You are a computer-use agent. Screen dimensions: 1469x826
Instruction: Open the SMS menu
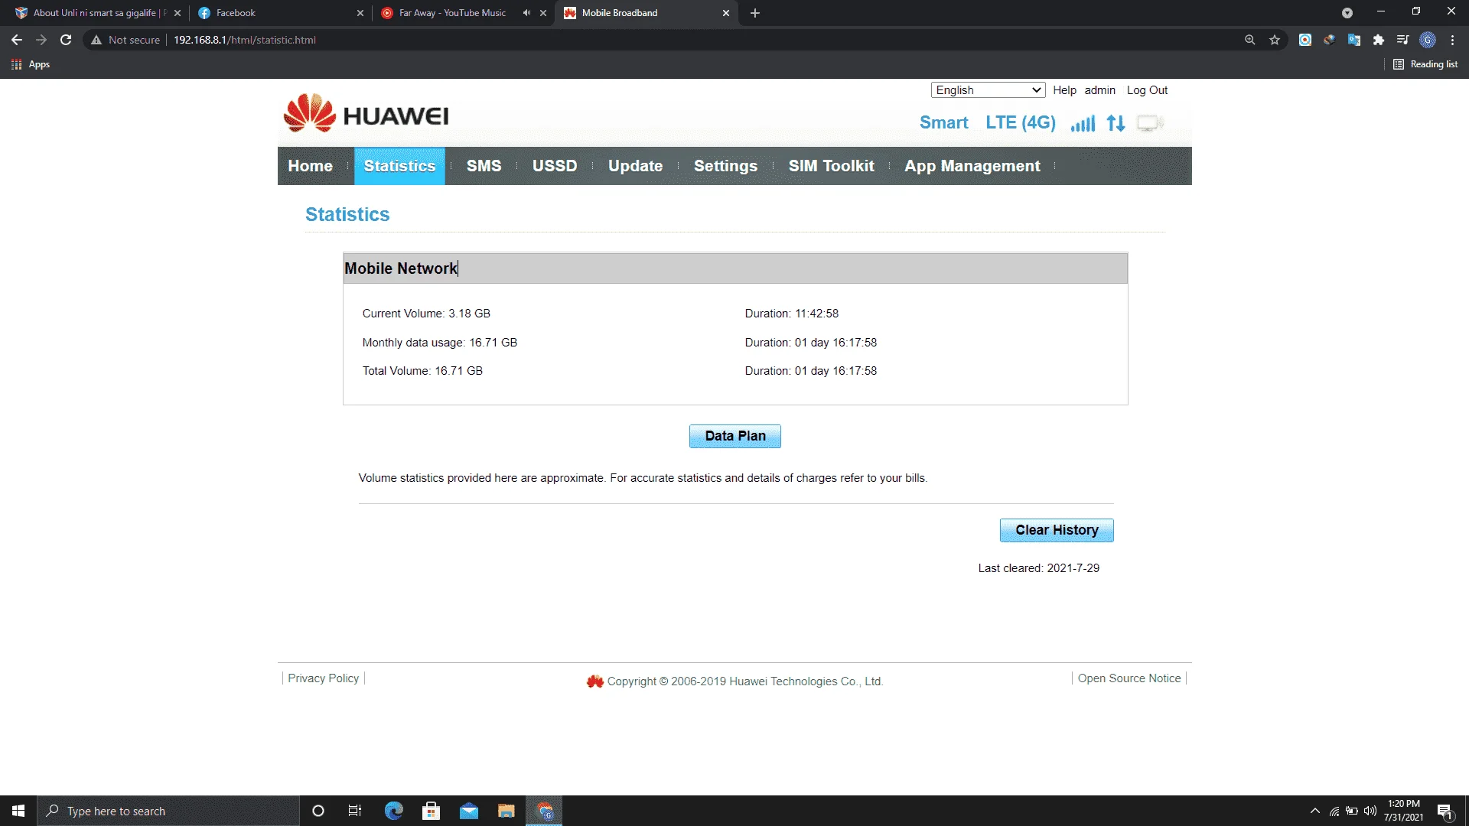coord(484,166)
